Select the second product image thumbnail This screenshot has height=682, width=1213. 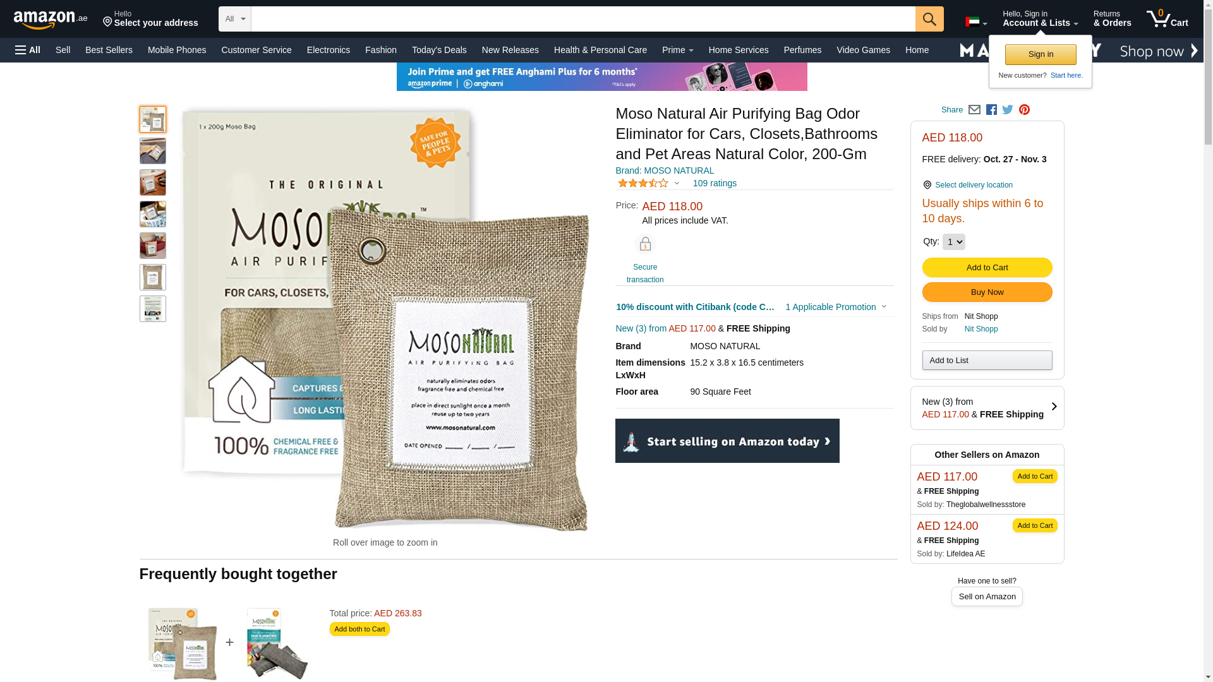(x=153, y=151)
